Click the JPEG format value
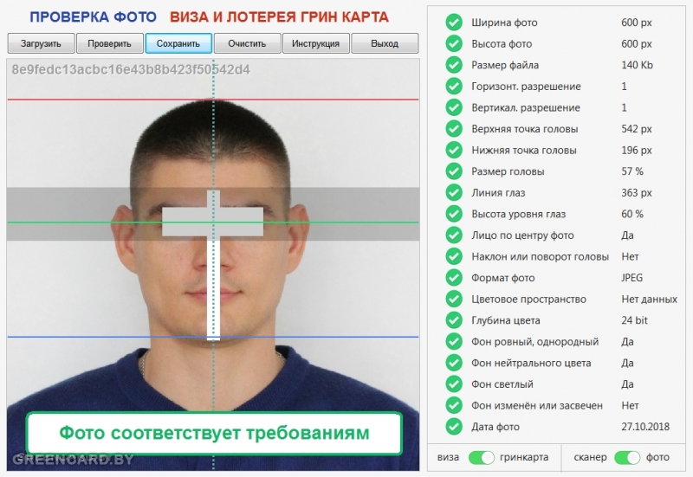The width and height of the screenshot is (693, 477). (632, 278)
